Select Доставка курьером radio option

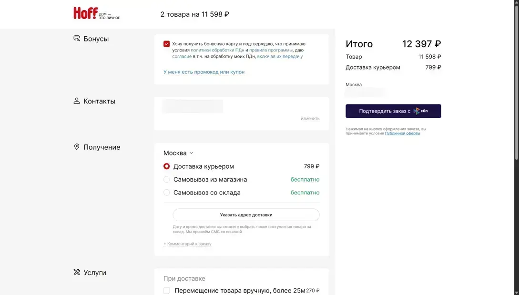click(167, 166)
